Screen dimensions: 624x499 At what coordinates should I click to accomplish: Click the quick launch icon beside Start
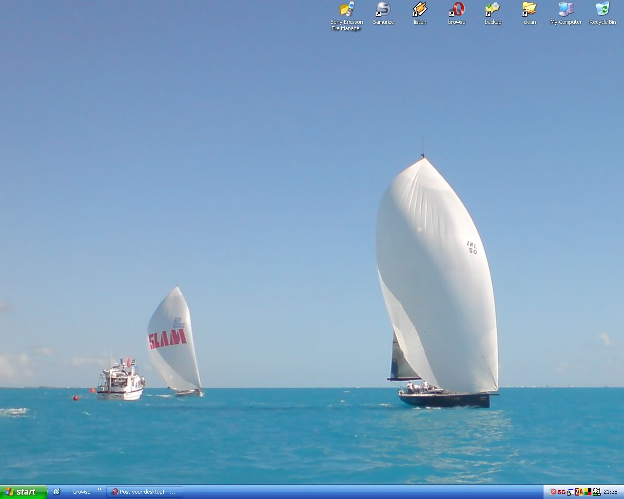click(57, 492)
